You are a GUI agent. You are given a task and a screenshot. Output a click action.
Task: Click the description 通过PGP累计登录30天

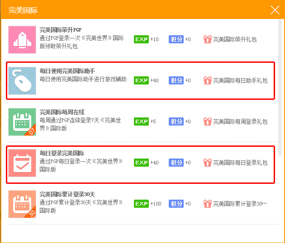pos(81,206)
